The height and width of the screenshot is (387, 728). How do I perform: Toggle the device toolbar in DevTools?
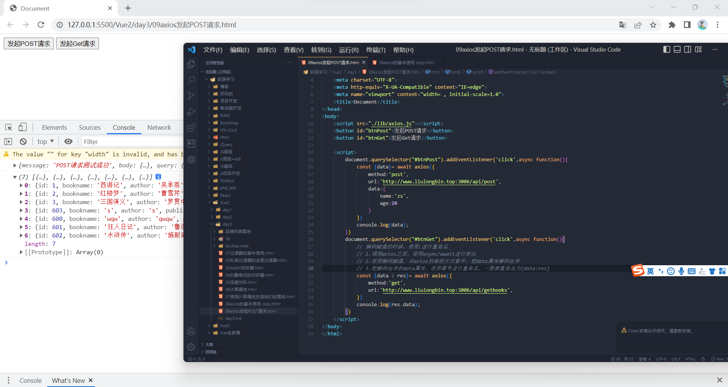pyautogui.click(x=23, y=127)
